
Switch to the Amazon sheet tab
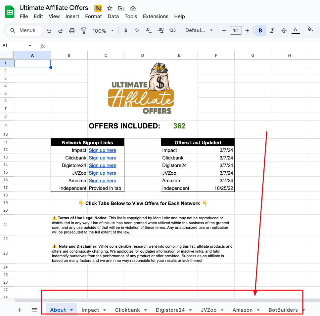[x=243, y=310]
